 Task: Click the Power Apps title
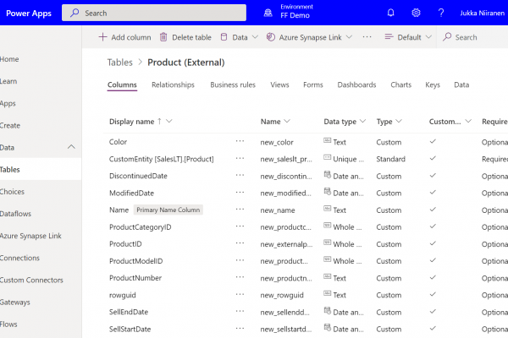point(29,14)
